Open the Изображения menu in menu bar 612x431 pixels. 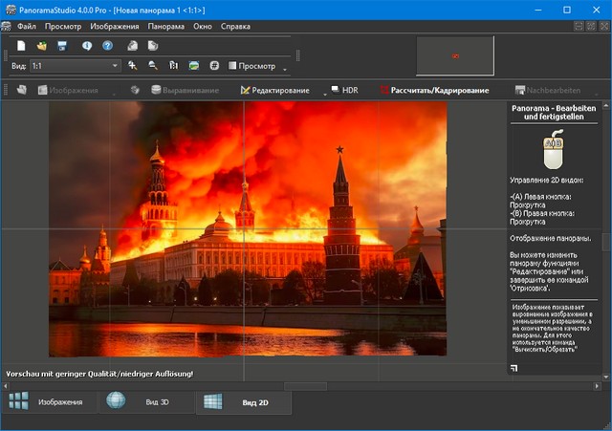[116, 26]
